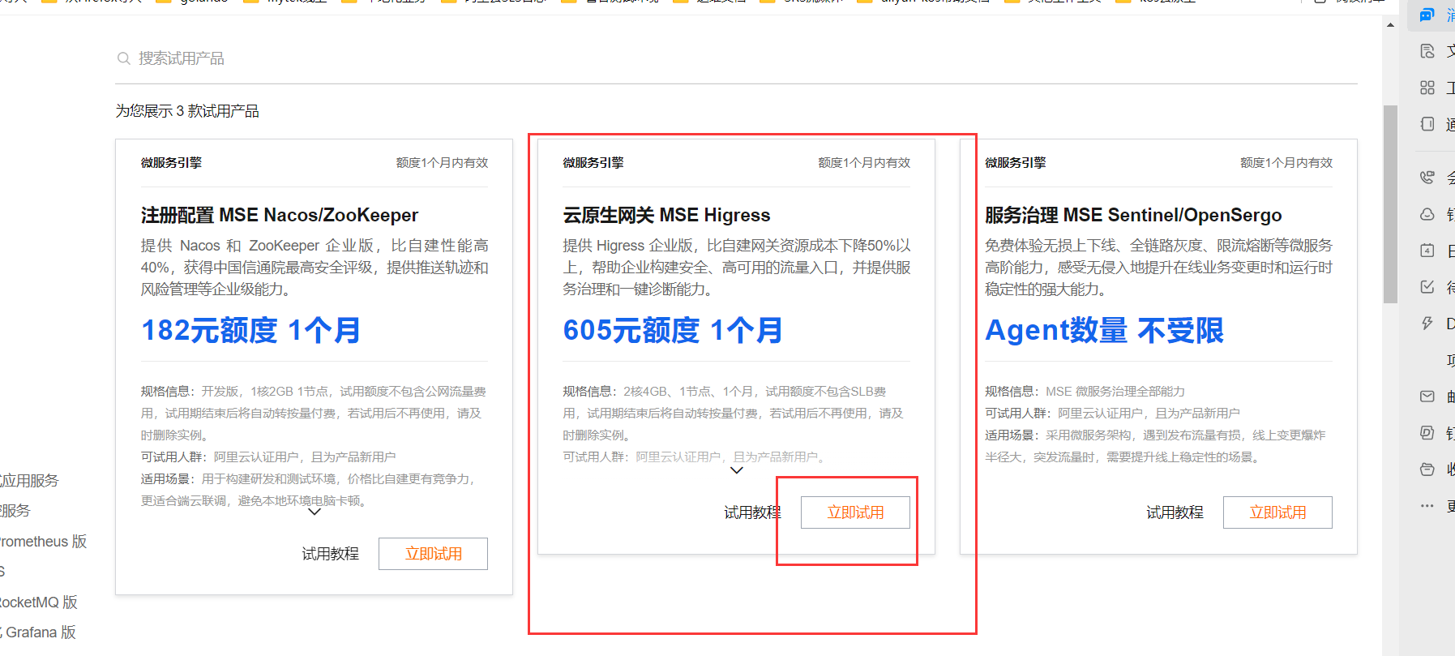
Task: Open the Contacts address book icon
Action: (x=1427, y=124)
